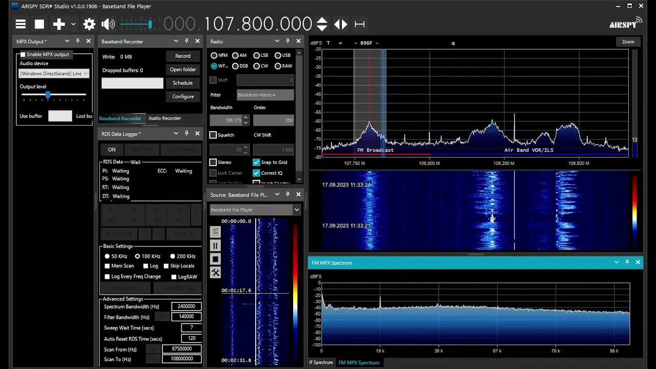This screenshot has width=656, height=369.
Task: Click the left/right step arrows icon
Action: (x=341, y=24)
